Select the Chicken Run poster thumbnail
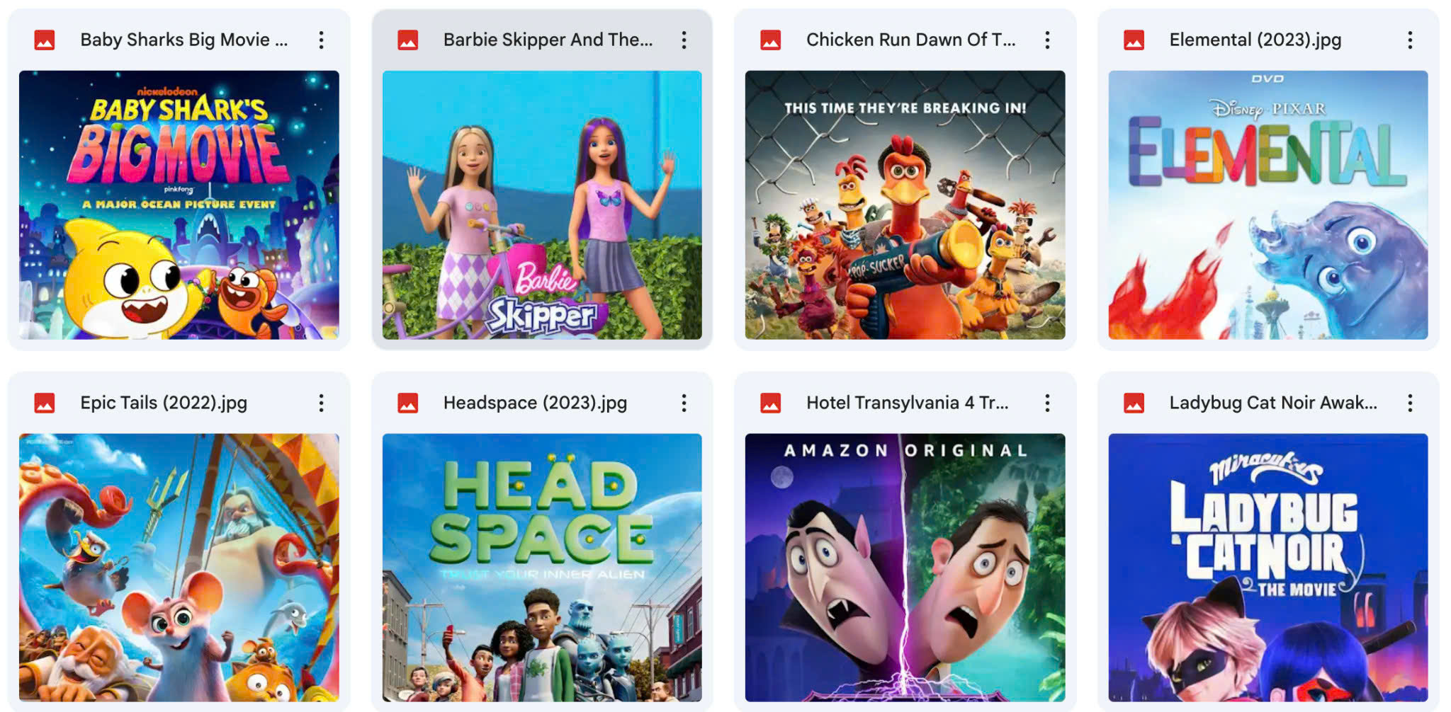Viewport: 1451px width, 712px height. click(905, 205)
